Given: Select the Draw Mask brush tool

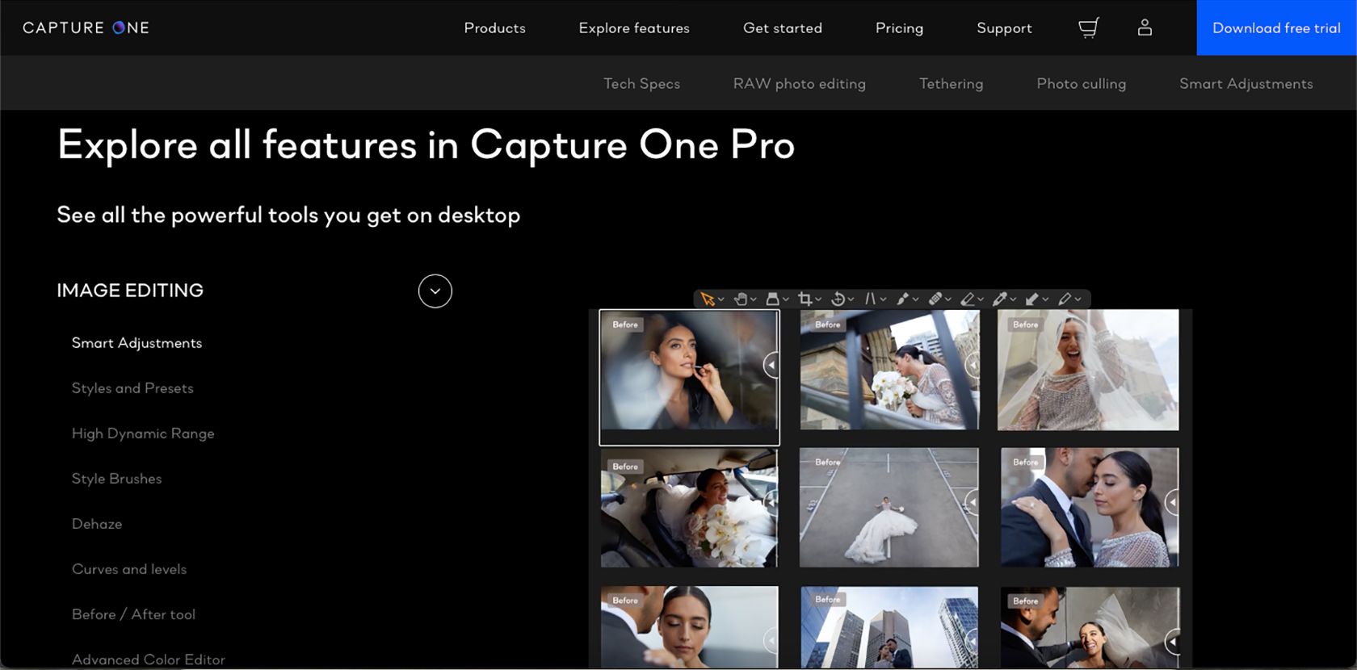Looking at the screenshot, I should 902,299.
